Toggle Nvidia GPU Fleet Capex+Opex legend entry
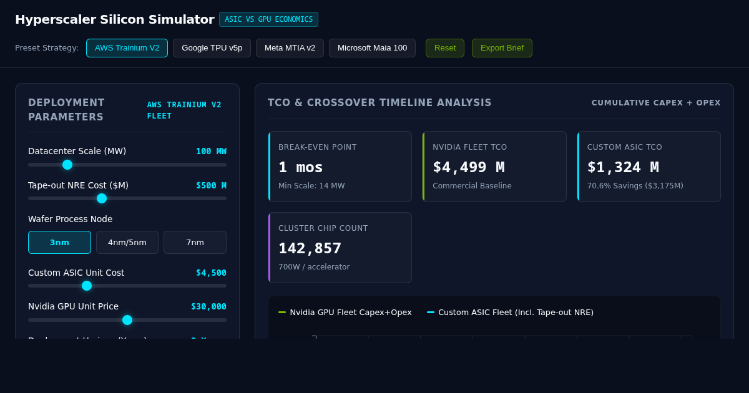 345,313
